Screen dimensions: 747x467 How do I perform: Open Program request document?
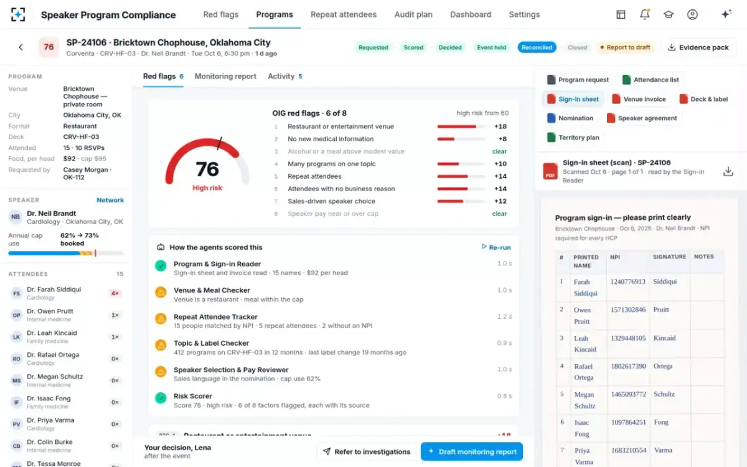(578, 80)
